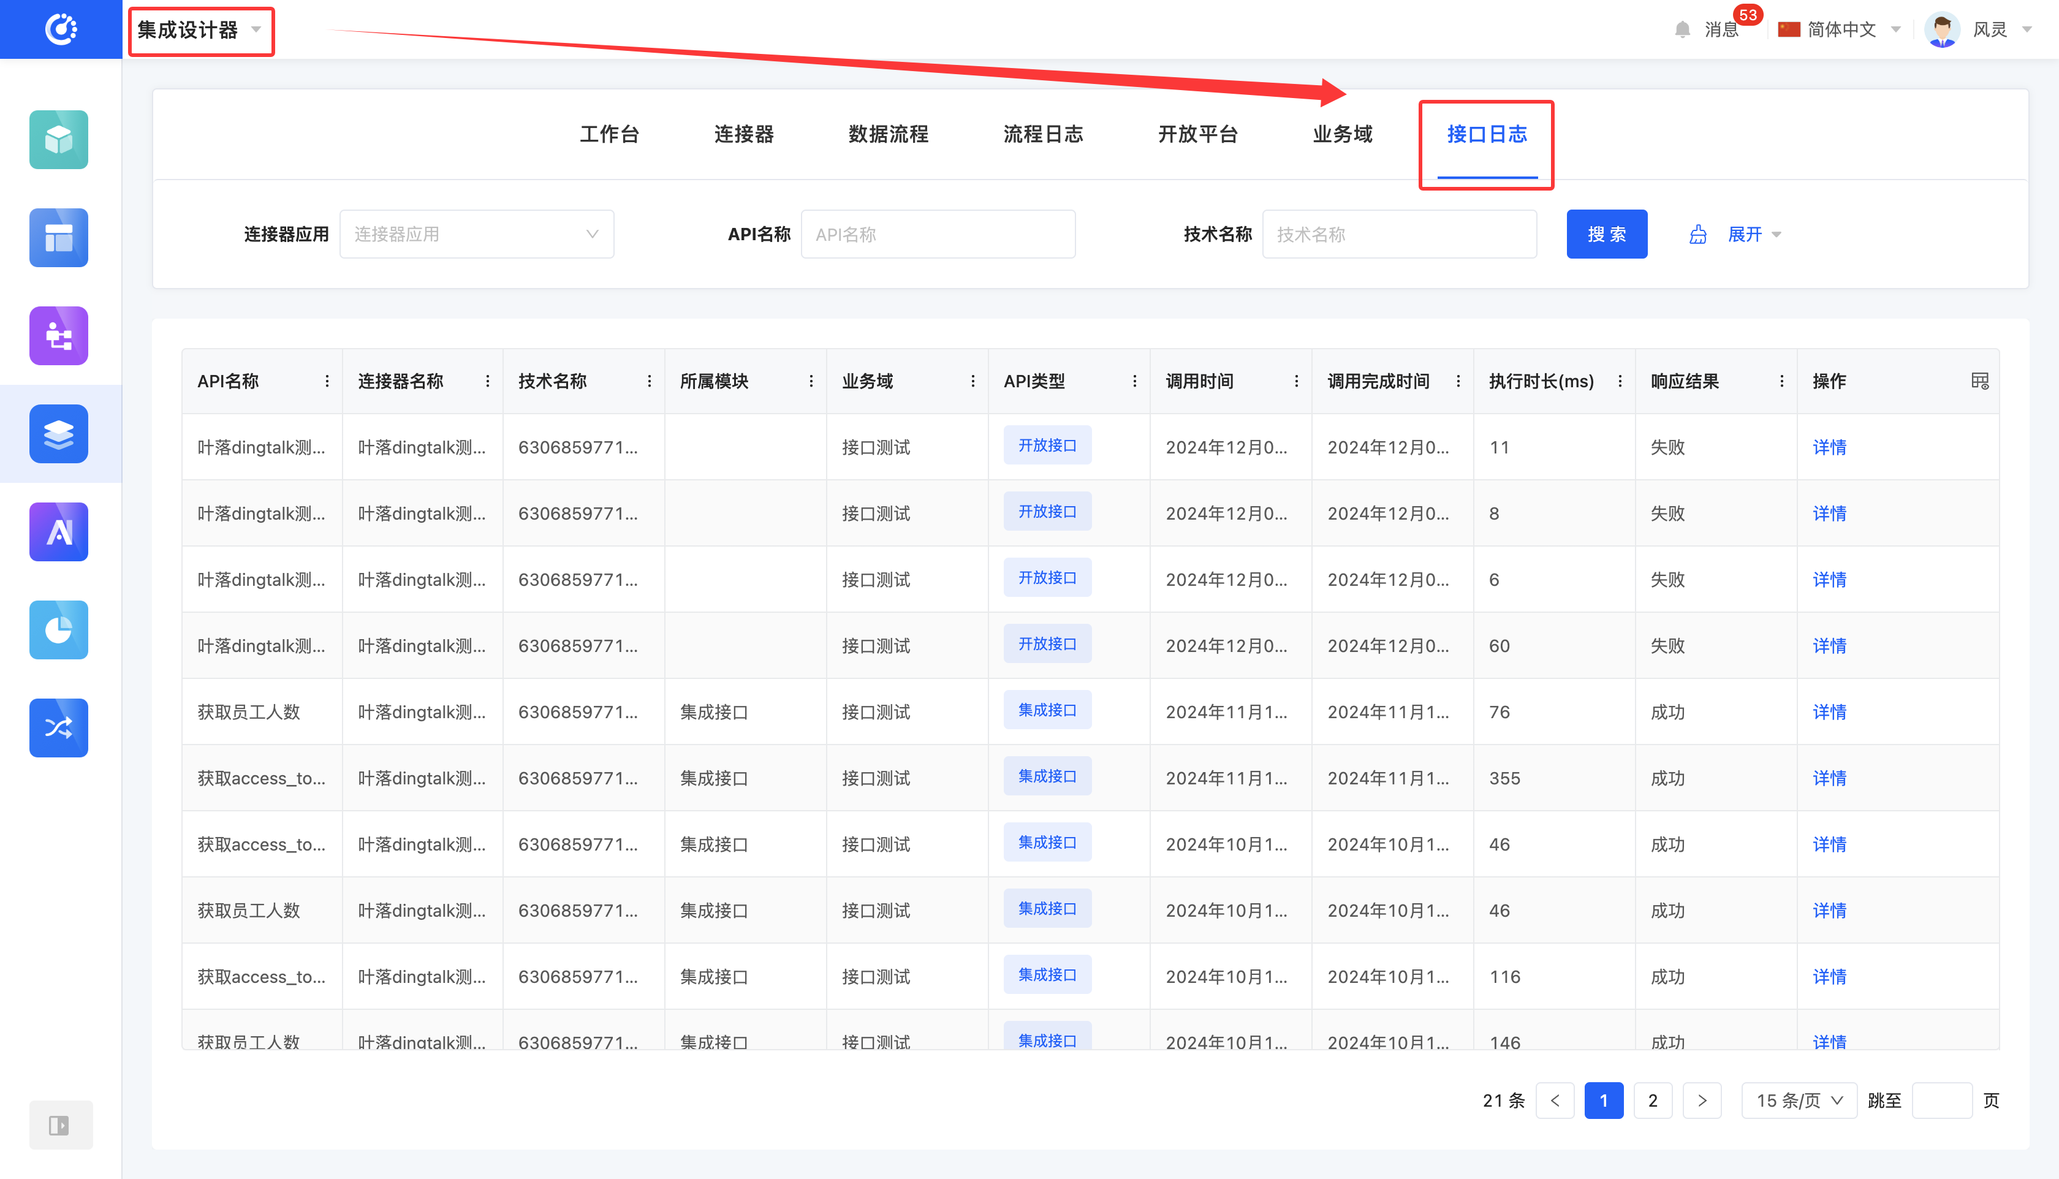Open the shuffle arrows sidebar icon

point(58,727)
